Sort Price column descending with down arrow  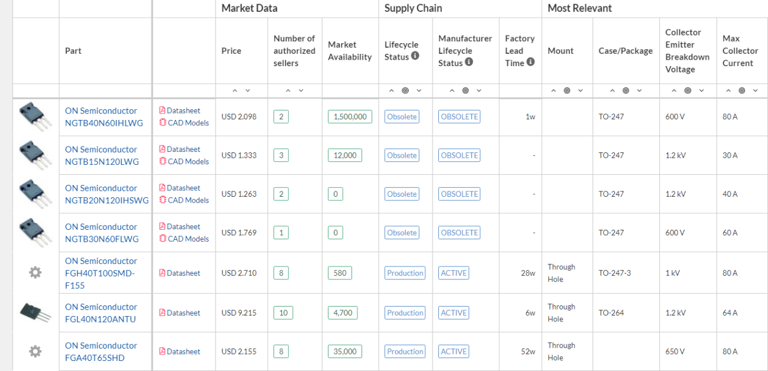click(248, 90)
